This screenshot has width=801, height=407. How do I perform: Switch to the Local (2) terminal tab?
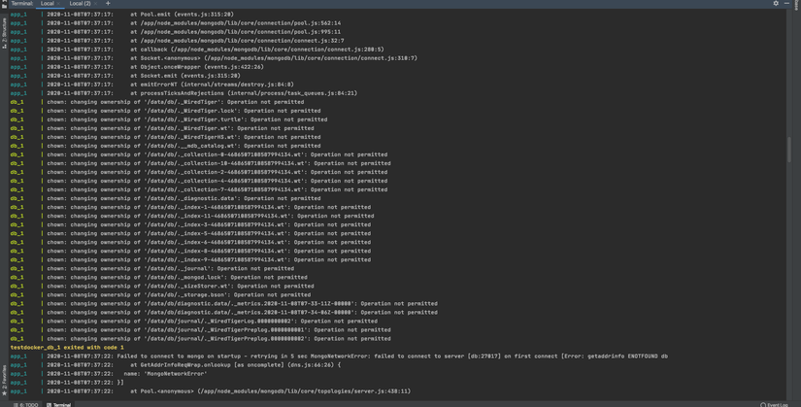pyautogui.click(x=81, y=3)
